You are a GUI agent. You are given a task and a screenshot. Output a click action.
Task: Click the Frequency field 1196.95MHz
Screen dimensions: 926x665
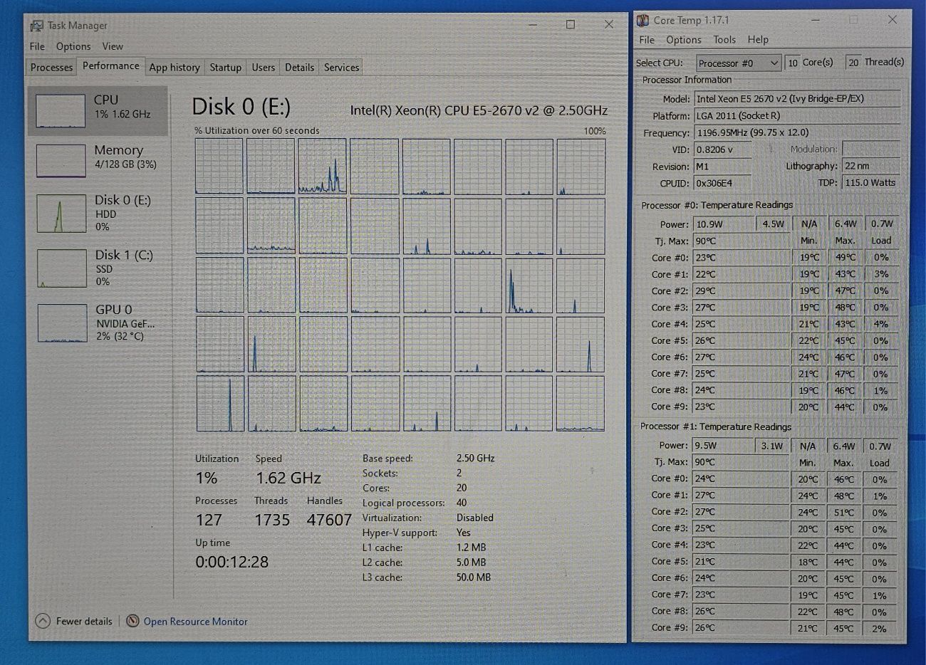[797, 132]
